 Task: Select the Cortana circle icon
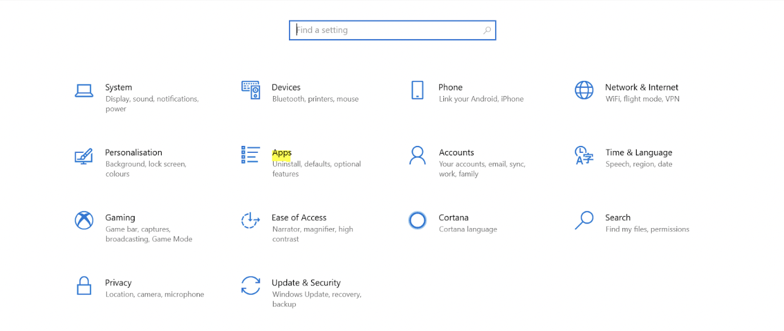point(417,220)
